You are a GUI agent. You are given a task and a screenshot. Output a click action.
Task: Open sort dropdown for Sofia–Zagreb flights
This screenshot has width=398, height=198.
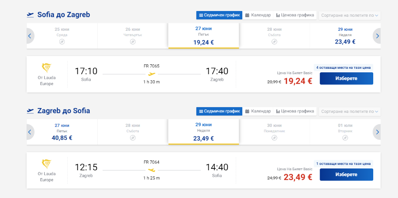pyautogui.click(x=349, y=15)
